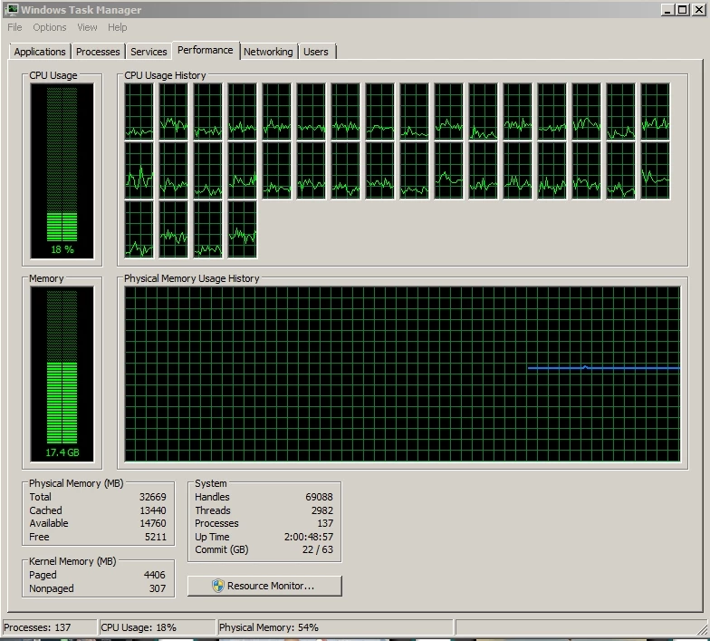
Task: Click the Nonpaged kernel memory value 307
Action: (x=158, y=588)
